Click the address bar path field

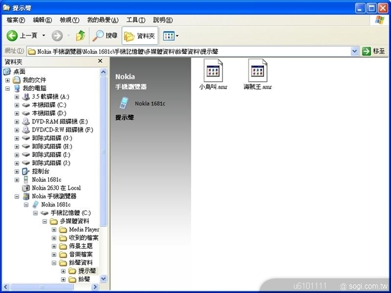[x=189, y=51]
